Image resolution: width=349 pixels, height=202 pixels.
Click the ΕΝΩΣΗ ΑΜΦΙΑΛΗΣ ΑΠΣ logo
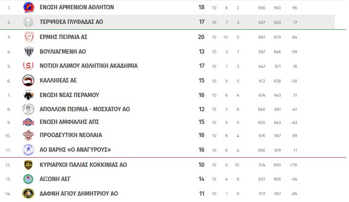(28, 122)
